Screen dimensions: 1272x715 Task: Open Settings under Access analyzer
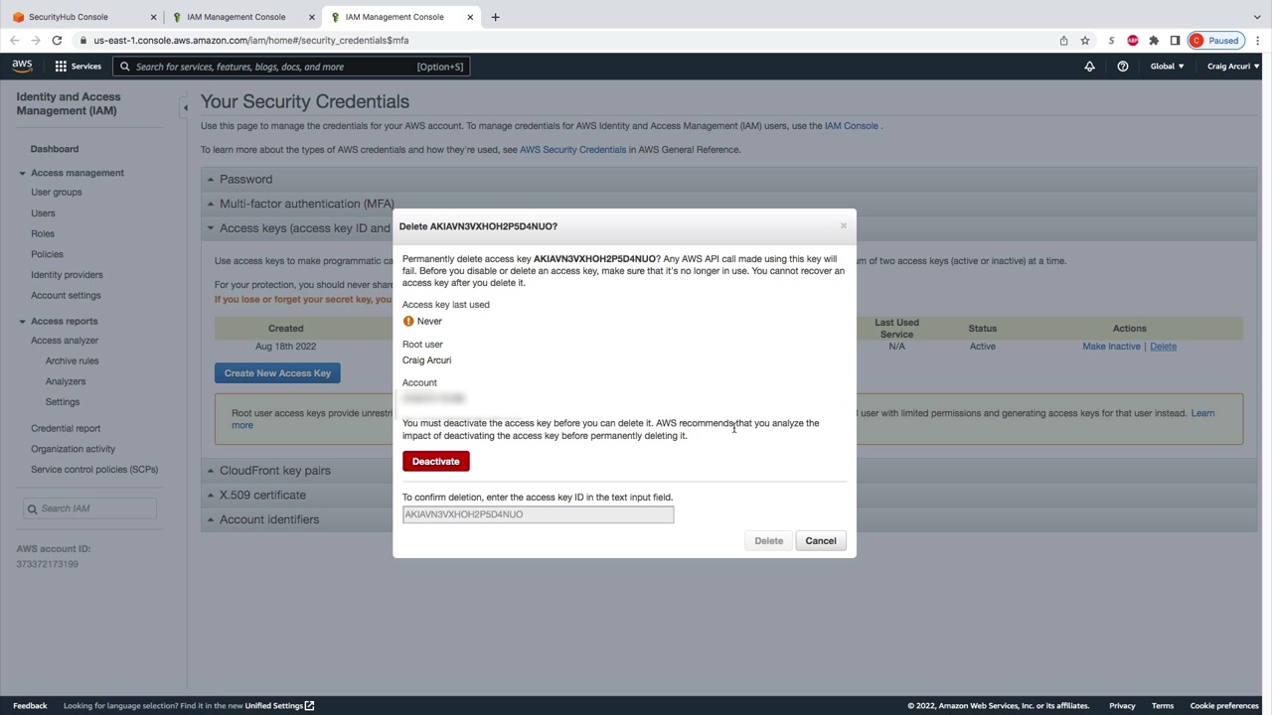pos(63,402)
